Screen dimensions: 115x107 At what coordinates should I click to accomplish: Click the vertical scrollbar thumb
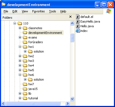(x=72, y=38)
